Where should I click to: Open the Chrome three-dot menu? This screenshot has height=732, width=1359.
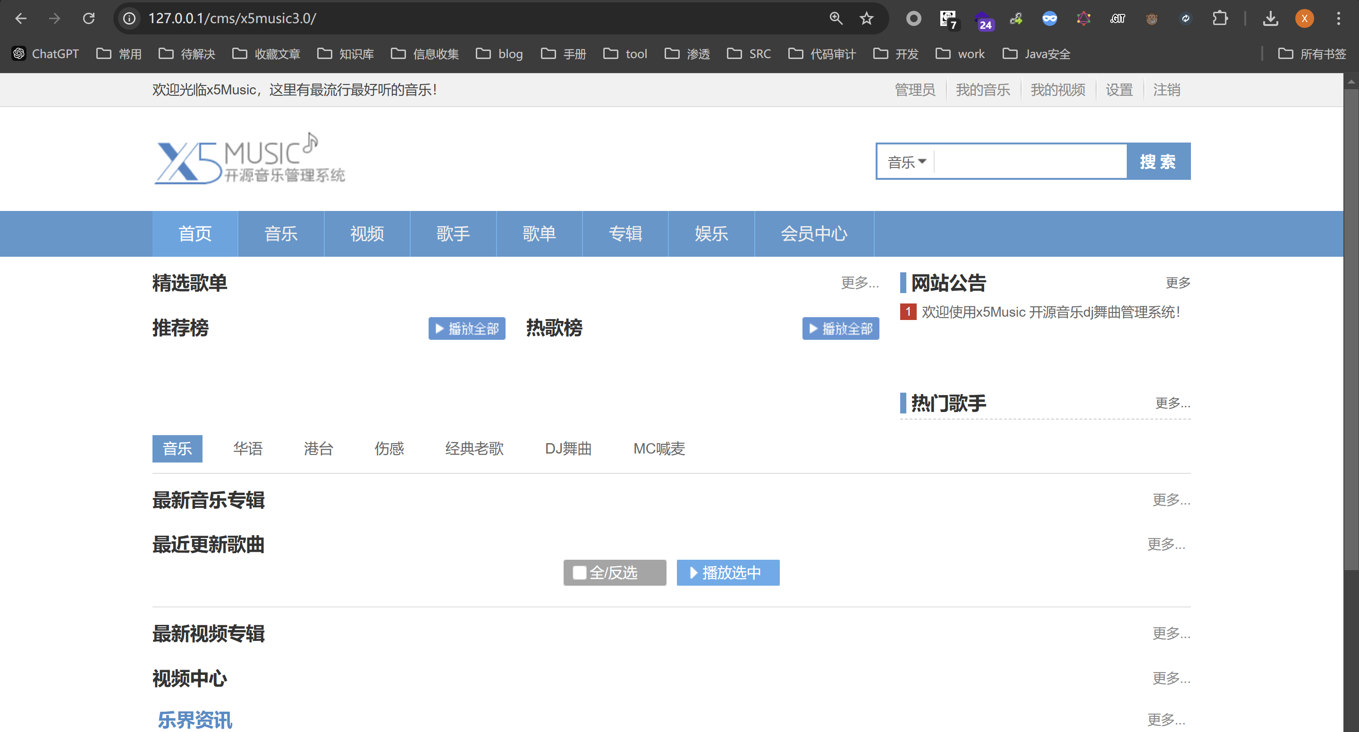[x=1338, y=18]
